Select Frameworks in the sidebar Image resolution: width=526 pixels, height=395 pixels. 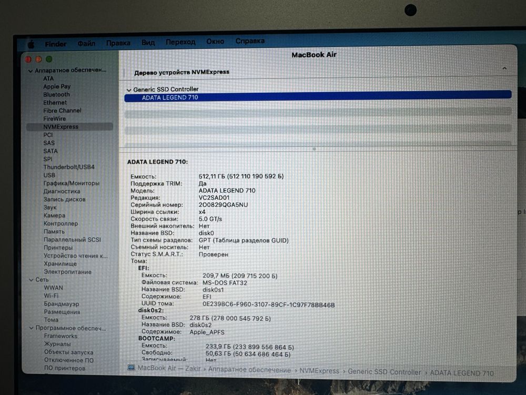pos(60,336)
